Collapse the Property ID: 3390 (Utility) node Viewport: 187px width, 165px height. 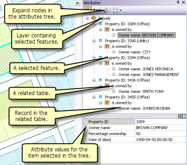pos(94,41)
